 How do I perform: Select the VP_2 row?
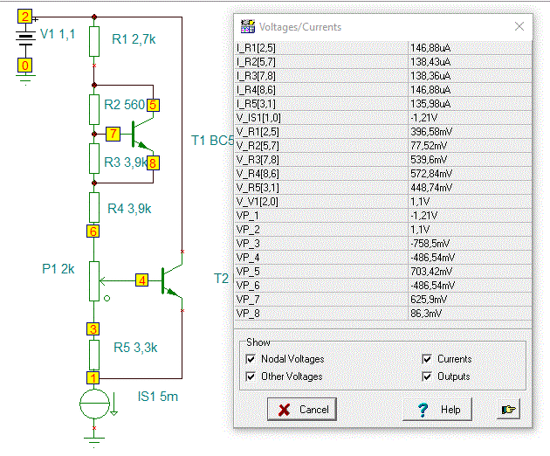383,230
